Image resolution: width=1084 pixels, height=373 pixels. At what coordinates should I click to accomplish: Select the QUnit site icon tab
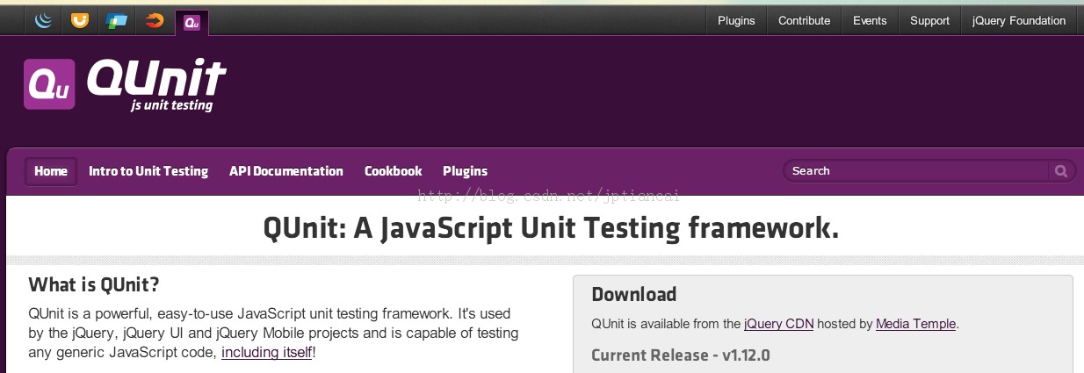click(192, 22)
